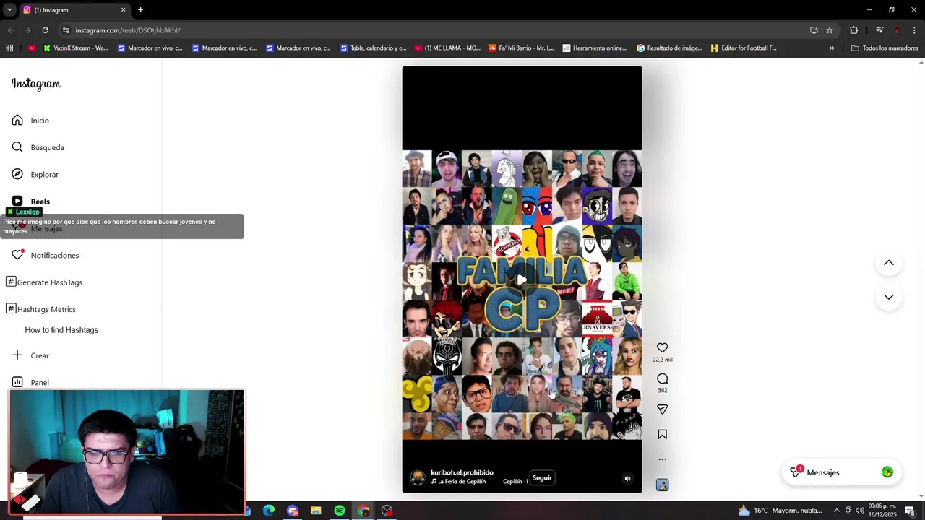Open browser extensions menu
Screen dimensions: 925x520
(x=854, y=30)
